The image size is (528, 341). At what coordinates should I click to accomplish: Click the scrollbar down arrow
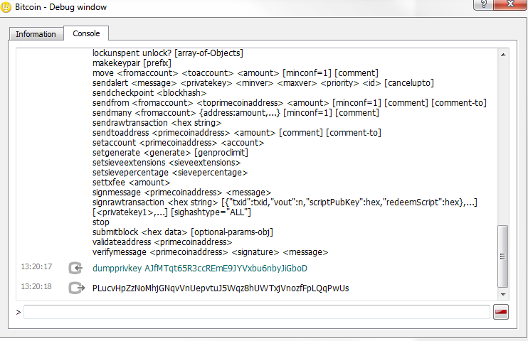[503, 295]
